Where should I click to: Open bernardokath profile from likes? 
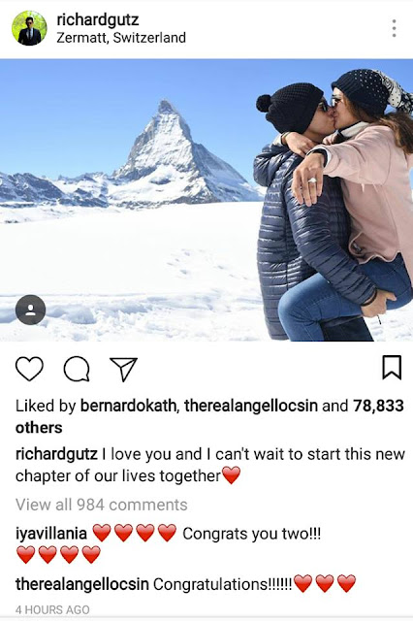pos(128,406)
